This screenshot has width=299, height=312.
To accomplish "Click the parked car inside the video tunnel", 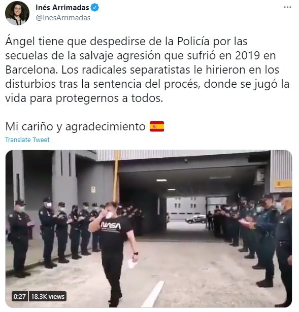I will click(196, 219).
